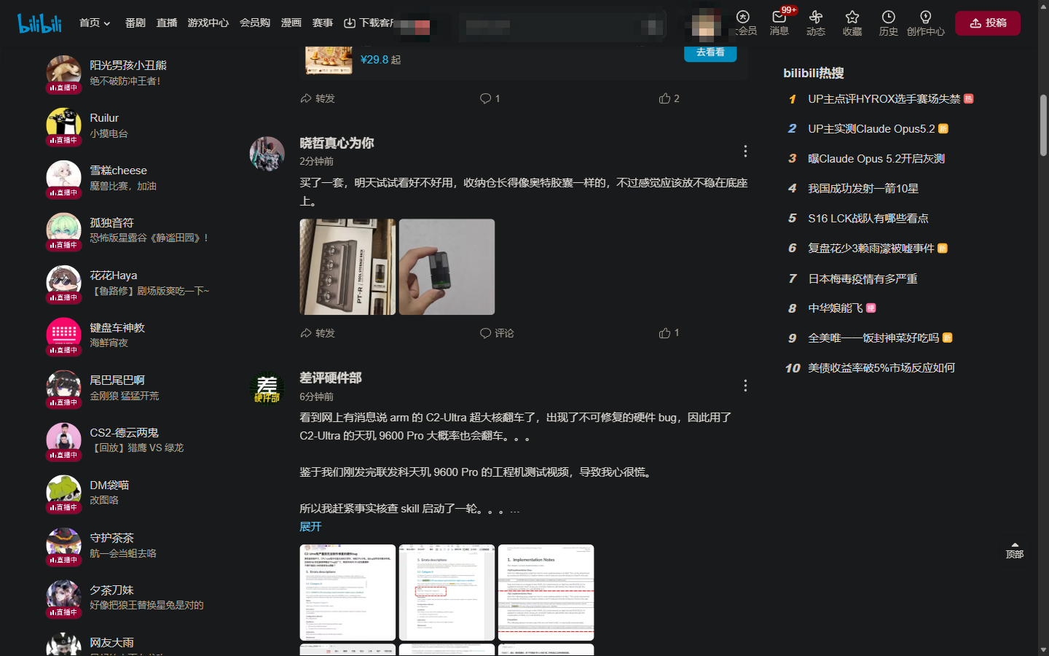The height and width of the screenshot is (656, 1049).
Task: Open hot search UP主点评HYROX选手赛场失禁
Action: (884, 99)
